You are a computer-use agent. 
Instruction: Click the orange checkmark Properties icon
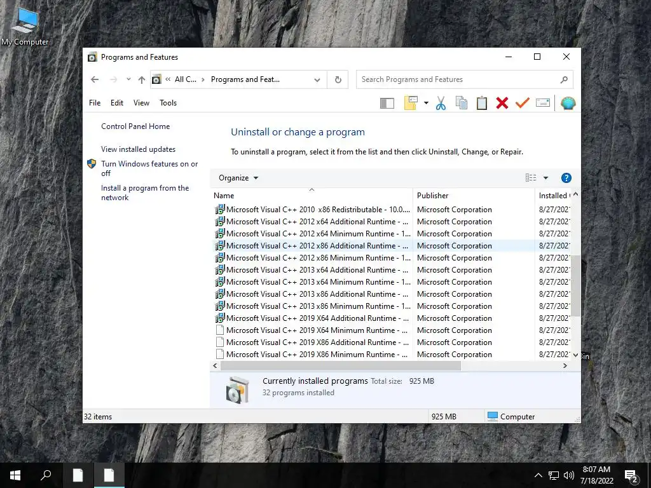point(523,103)
